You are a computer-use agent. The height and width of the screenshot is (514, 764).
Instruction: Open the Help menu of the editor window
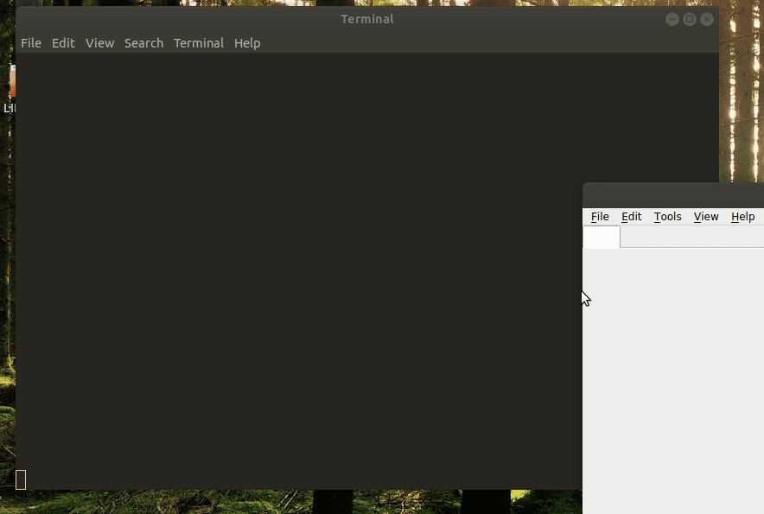pyautogui.click(x=742, y=216)
